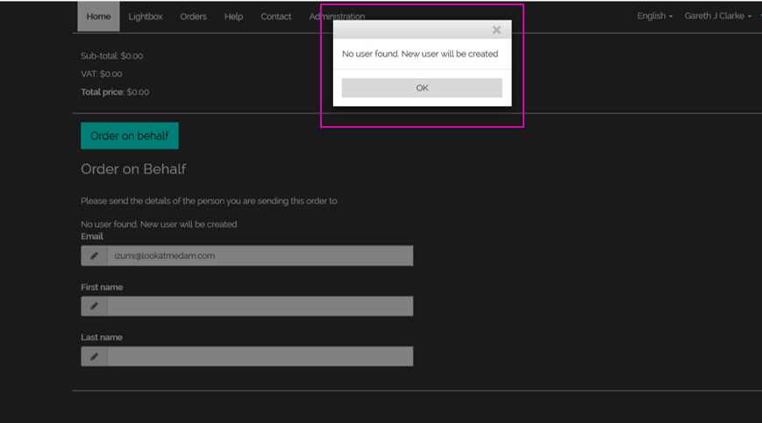Image resolution: width=762 pixels, height=423 pixels.
Task: Confirm the dialog with OK
Action: tap(422, 88)
